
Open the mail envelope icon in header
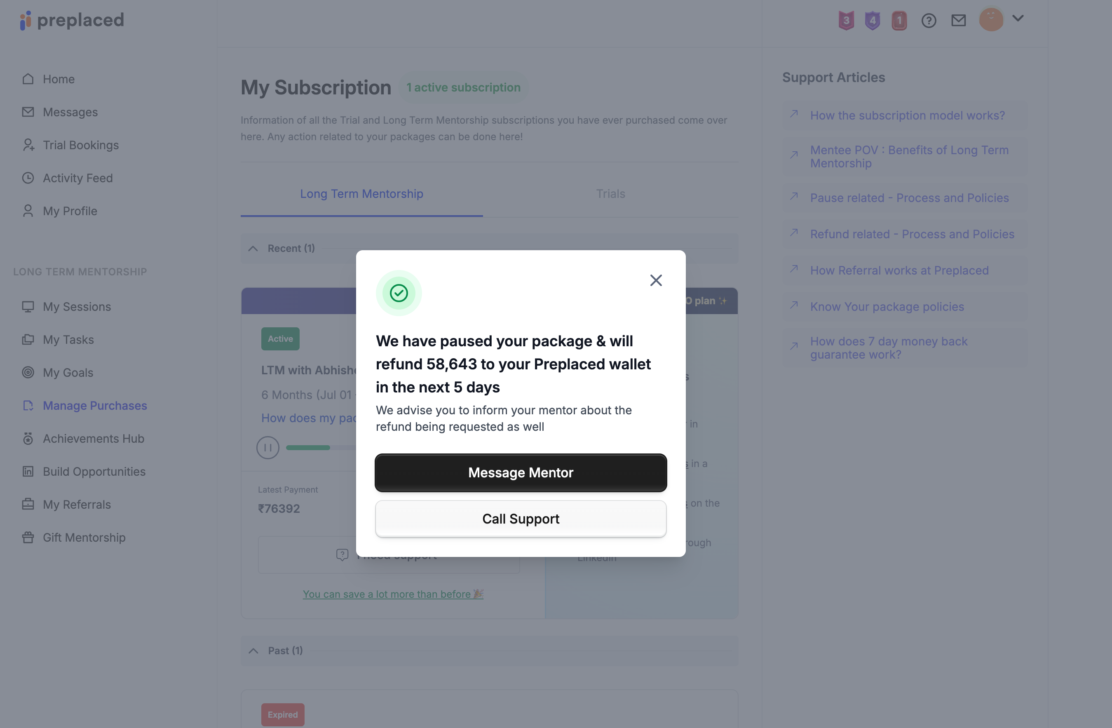point(958,21)
